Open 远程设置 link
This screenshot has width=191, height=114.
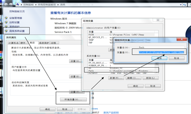tap(14, 22)
